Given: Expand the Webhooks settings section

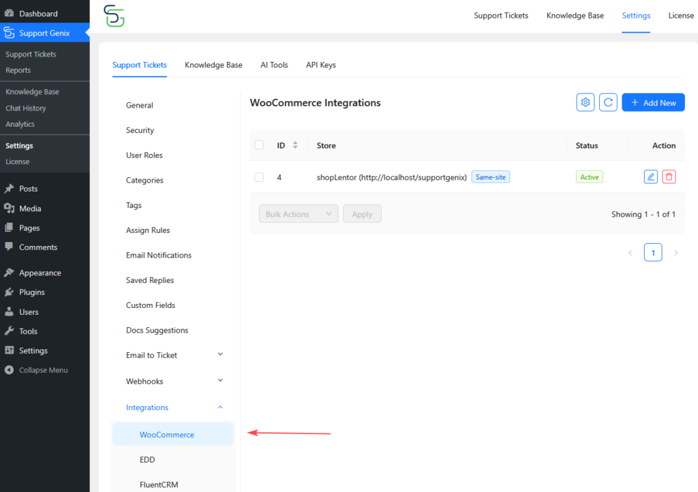Looking at the screenshot, I should 220,380.
